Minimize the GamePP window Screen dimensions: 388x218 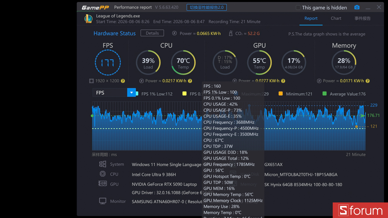tap(368, 8)
